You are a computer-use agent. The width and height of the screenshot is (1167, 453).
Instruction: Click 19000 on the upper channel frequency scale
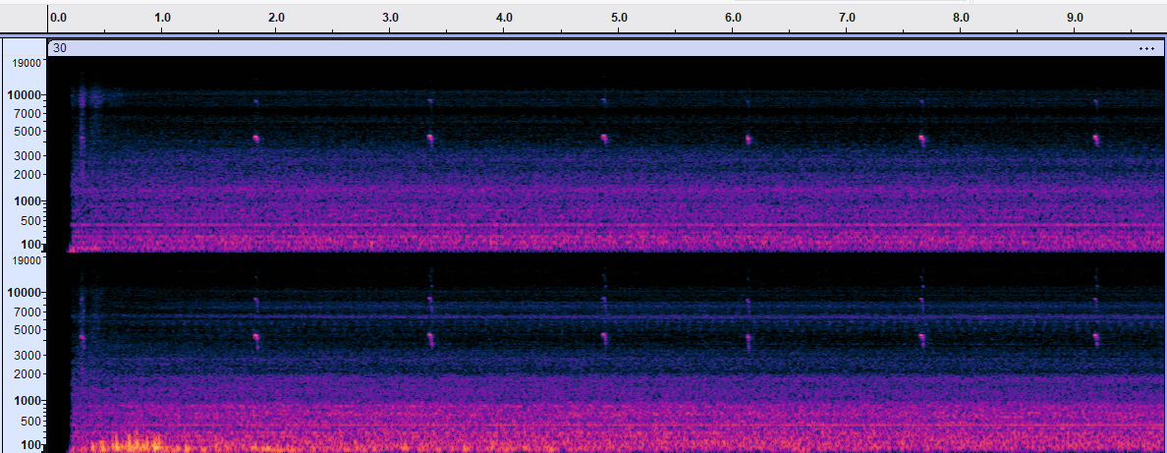tap(28, 64)
